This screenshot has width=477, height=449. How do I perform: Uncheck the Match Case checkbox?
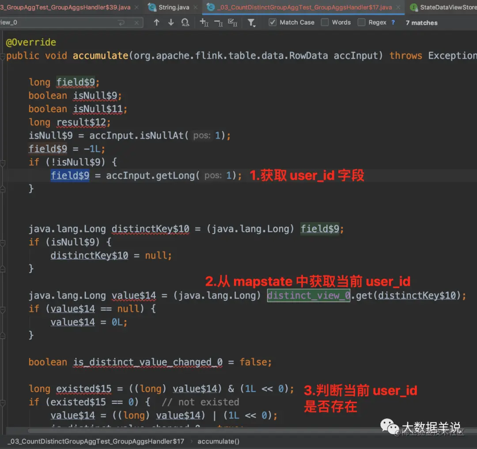pyautogui.click(x=273, y=23)
